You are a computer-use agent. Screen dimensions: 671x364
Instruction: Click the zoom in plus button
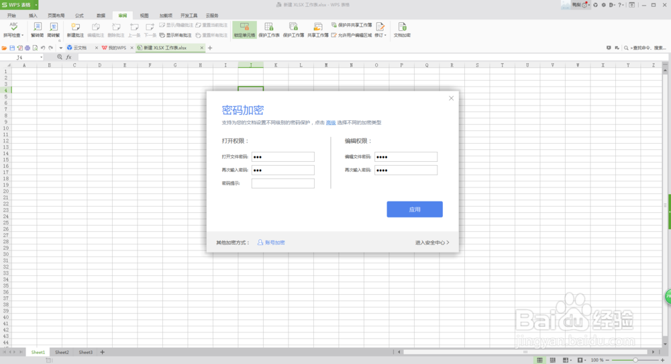(662, 360)
